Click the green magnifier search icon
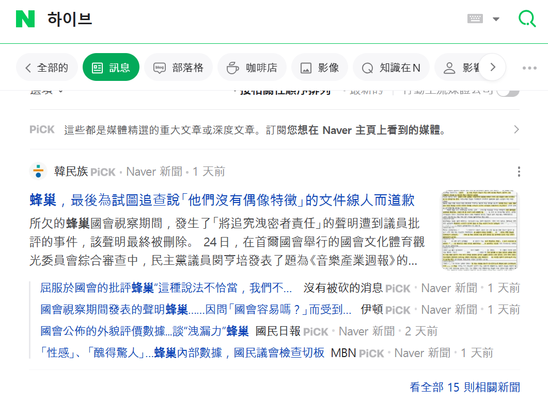548x405 pixels. [x=527, y=19]
